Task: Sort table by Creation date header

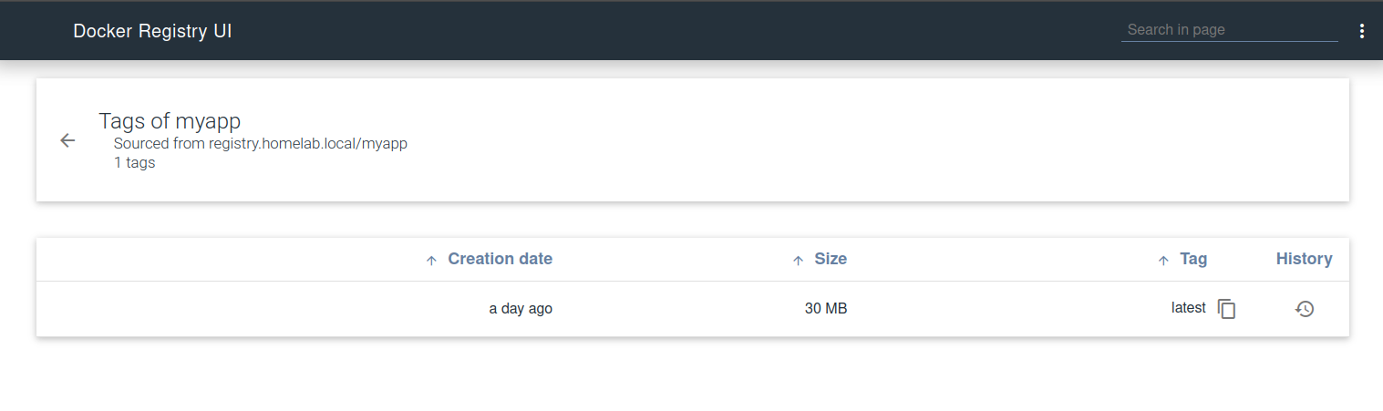Action: 500,259
